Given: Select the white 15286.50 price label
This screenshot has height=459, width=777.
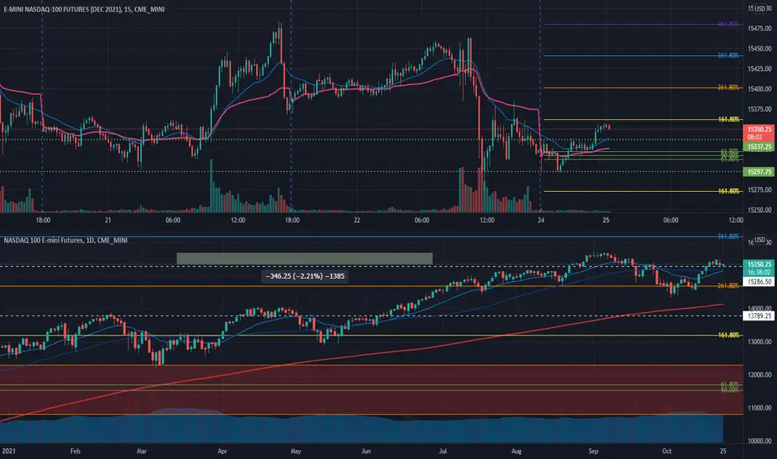Looking at the screenshot, I should tap(759, 281).
